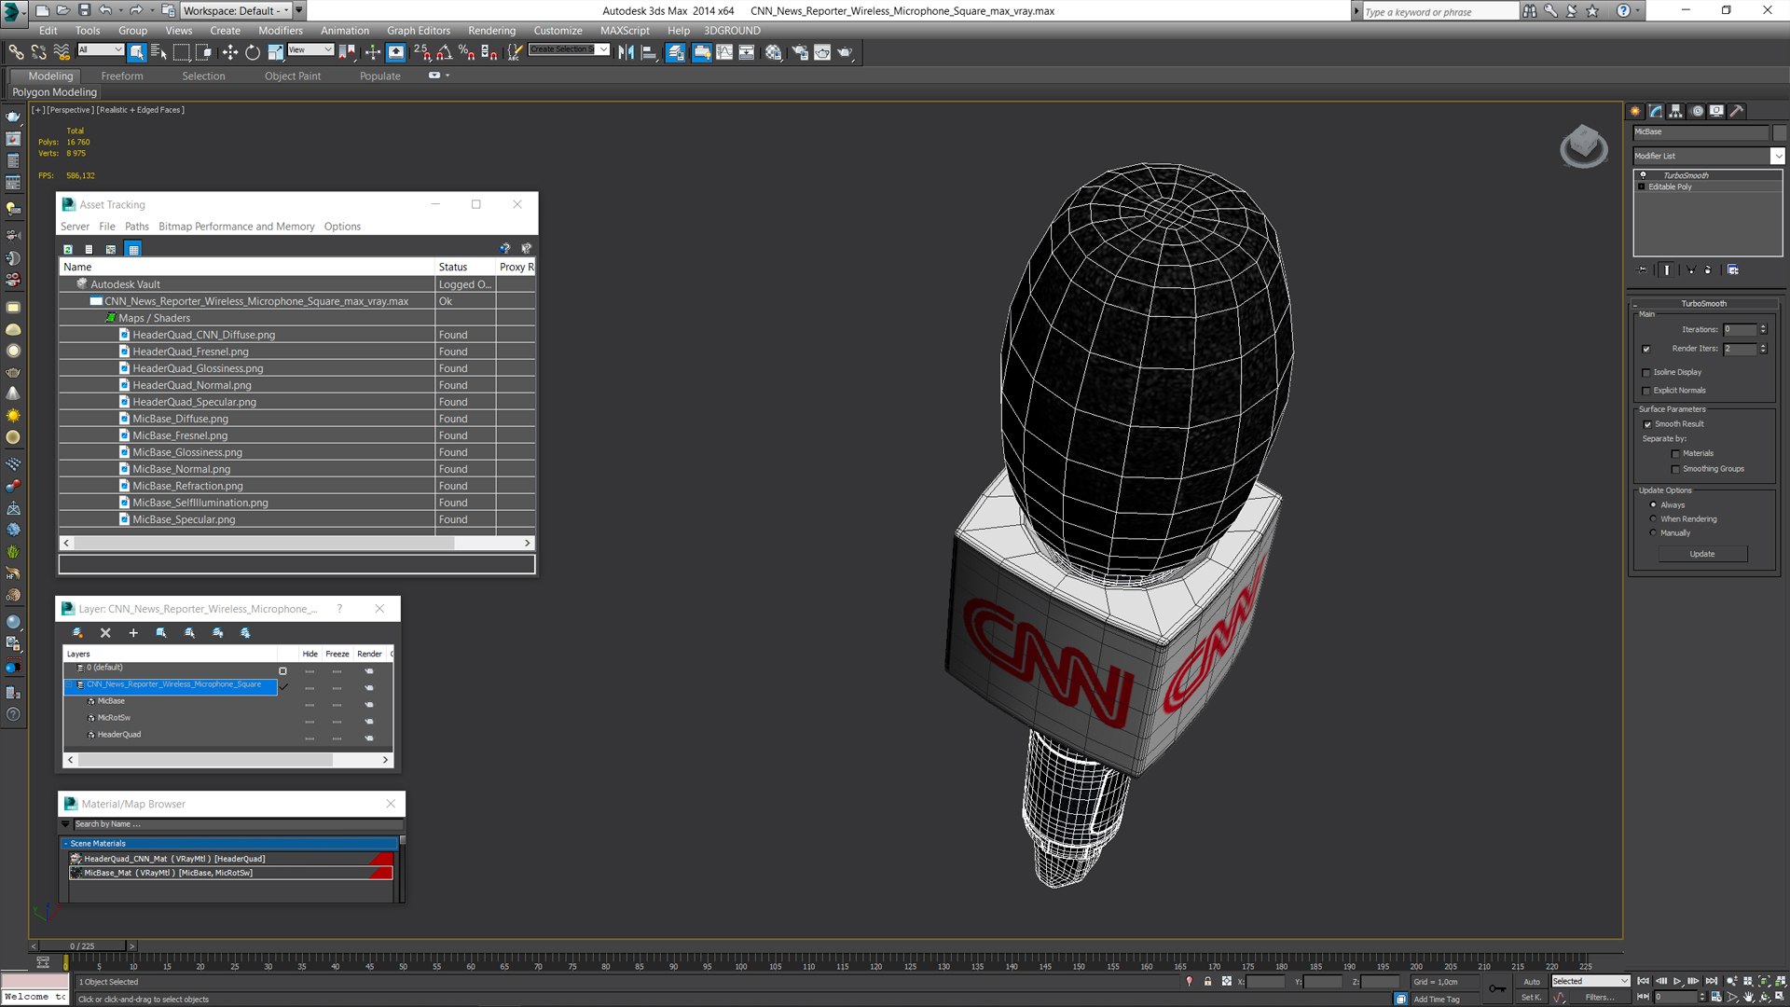Screen dimensions: 1790x1007
Task: Toggle the Render Iters checkbox
Action: tap(1646, 349)
